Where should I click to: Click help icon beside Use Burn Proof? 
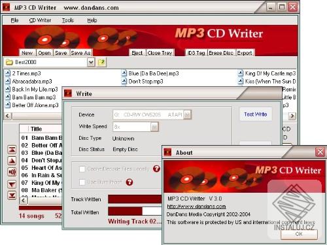click(x=129, y=182)
